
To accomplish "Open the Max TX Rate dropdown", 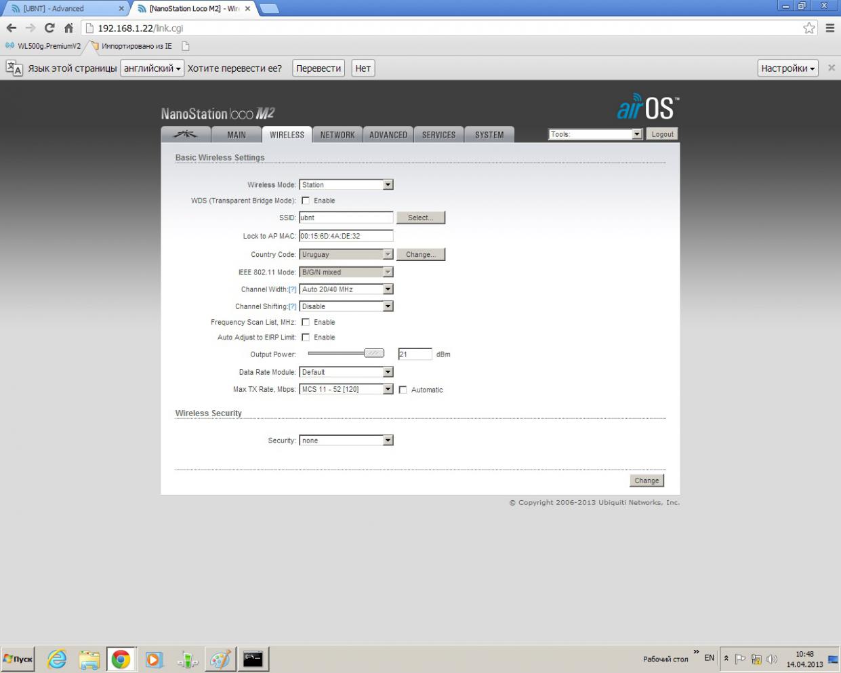I will [346, 389].
